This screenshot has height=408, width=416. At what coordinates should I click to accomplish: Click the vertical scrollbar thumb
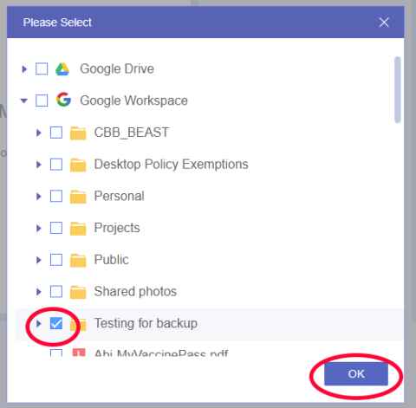(398, 90)
